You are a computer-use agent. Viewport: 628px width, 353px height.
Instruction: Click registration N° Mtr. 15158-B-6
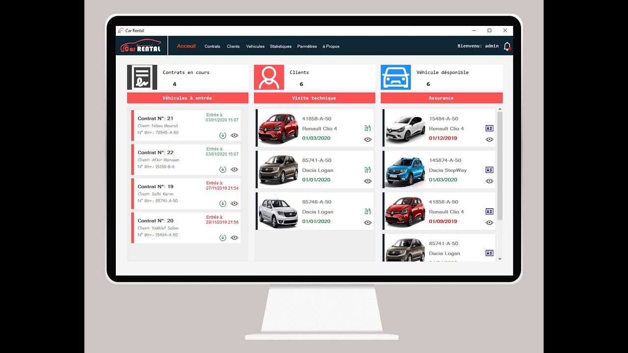tap(156, 167)
